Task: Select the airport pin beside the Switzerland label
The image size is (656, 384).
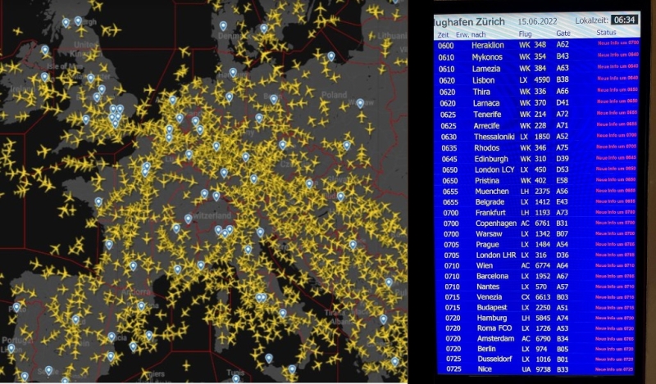Action: 188,219
